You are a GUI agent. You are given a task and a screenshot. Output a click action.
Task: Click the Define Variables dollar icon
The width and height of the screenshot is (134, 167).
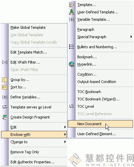click(x=5, y=97)
